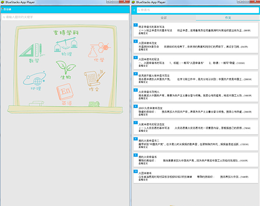The height and width of the screenshot is (206, 260).
Task: Open result 1 转正申请书的基本写法
Action: 196,30
